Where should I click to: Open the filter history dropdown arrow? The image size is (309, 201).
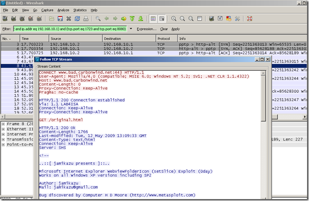[131, 29]
